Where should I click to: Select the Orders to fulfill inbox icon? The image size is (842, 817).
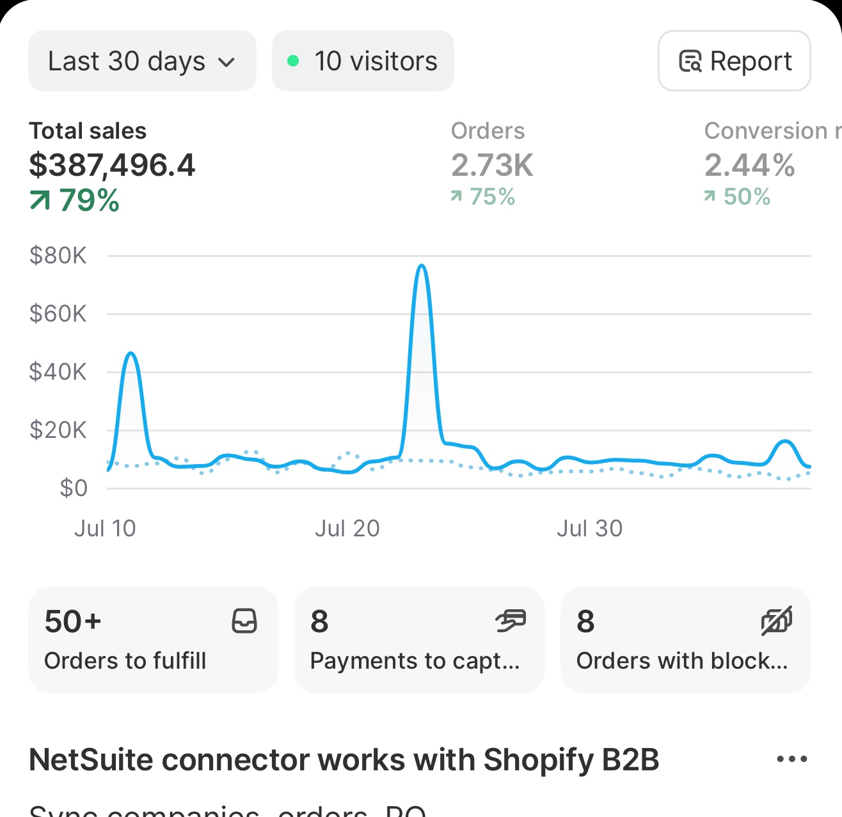[244, 621]
